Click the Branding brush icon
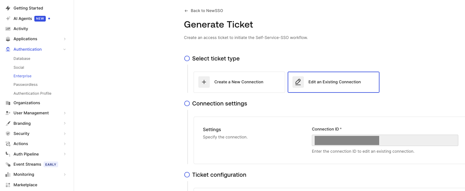Viewport: 465px width, 191px height. pyautogui.click(x=8, y=124)
